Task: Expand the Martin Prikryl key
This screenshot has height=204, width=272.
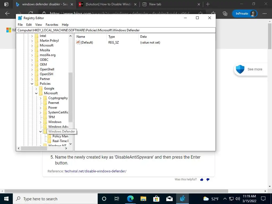Action: (32, 41)
